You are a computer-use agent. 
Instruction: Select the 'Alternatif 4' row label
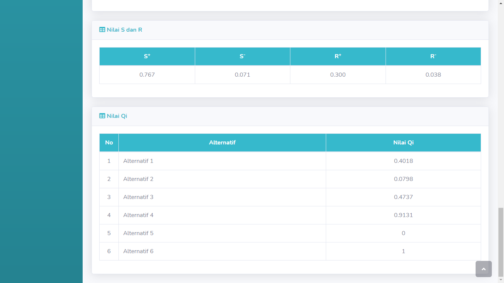tap(138, 215)
